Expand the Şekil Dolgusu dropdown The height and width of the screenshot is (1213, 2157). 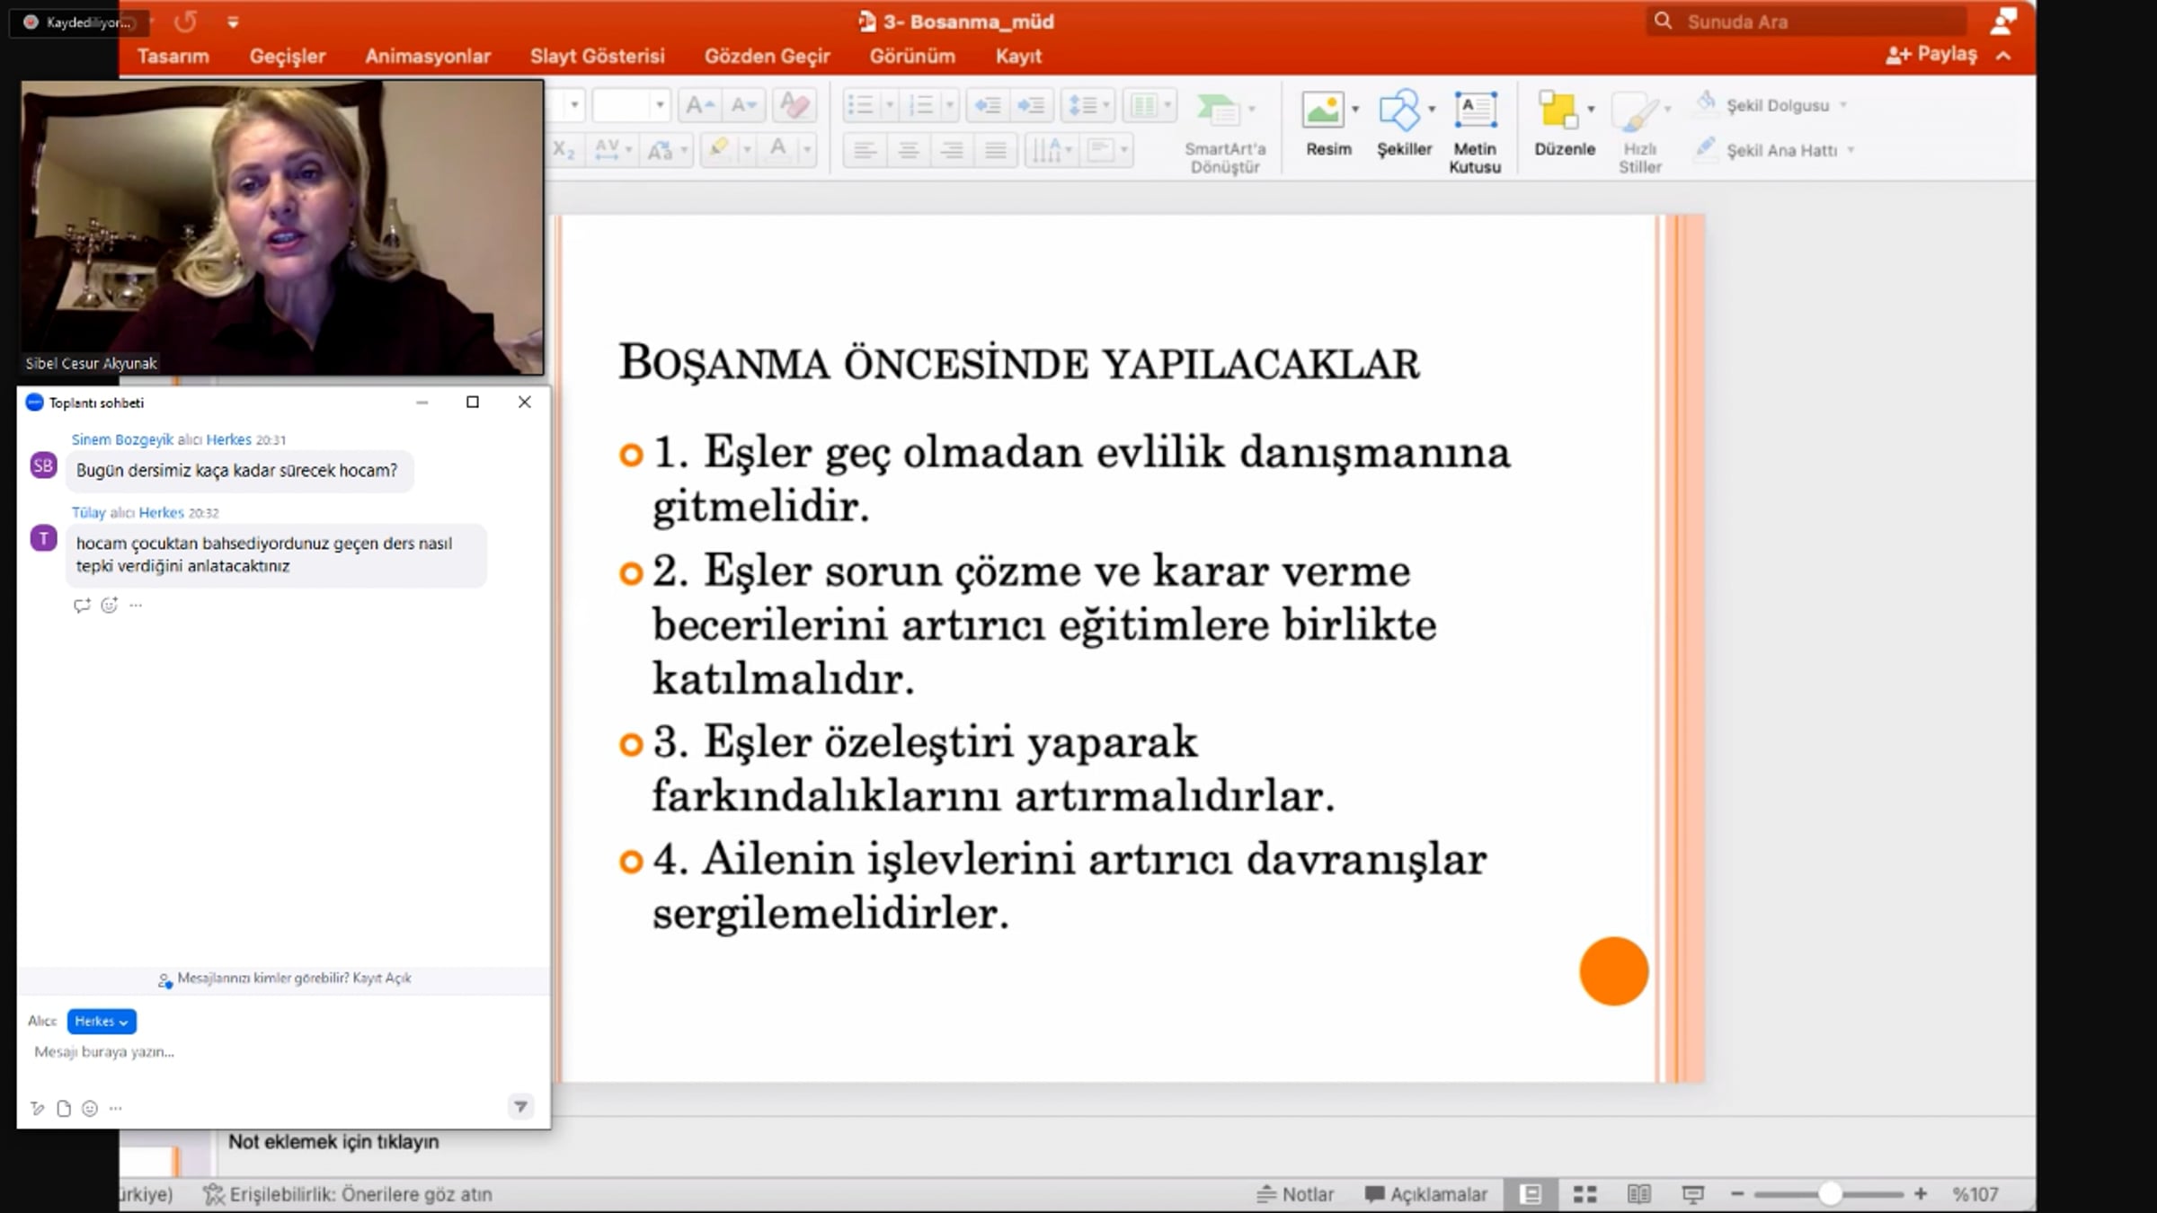click(x=1843, y=105)
